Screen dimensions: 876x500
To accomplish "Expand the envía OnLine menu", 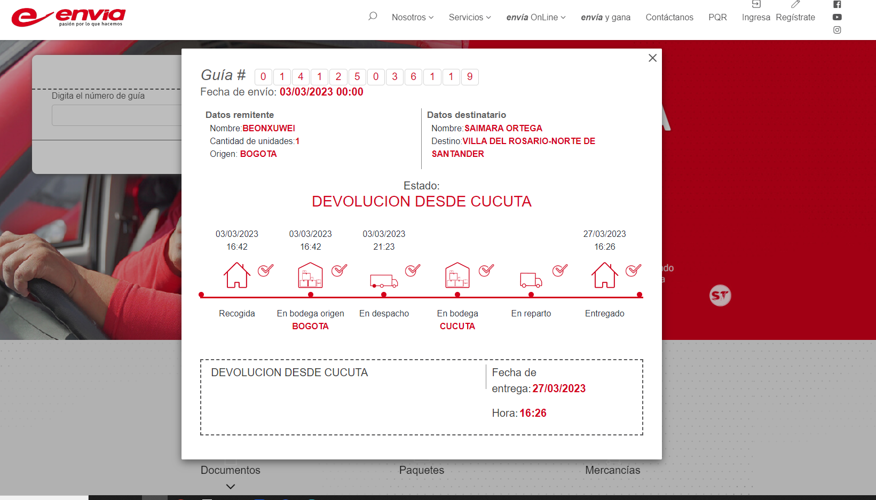I will click(x=536, y=17).
